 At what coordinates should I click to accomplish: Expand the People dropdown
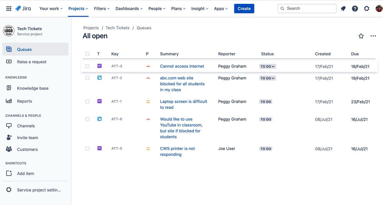pos(157,8)
